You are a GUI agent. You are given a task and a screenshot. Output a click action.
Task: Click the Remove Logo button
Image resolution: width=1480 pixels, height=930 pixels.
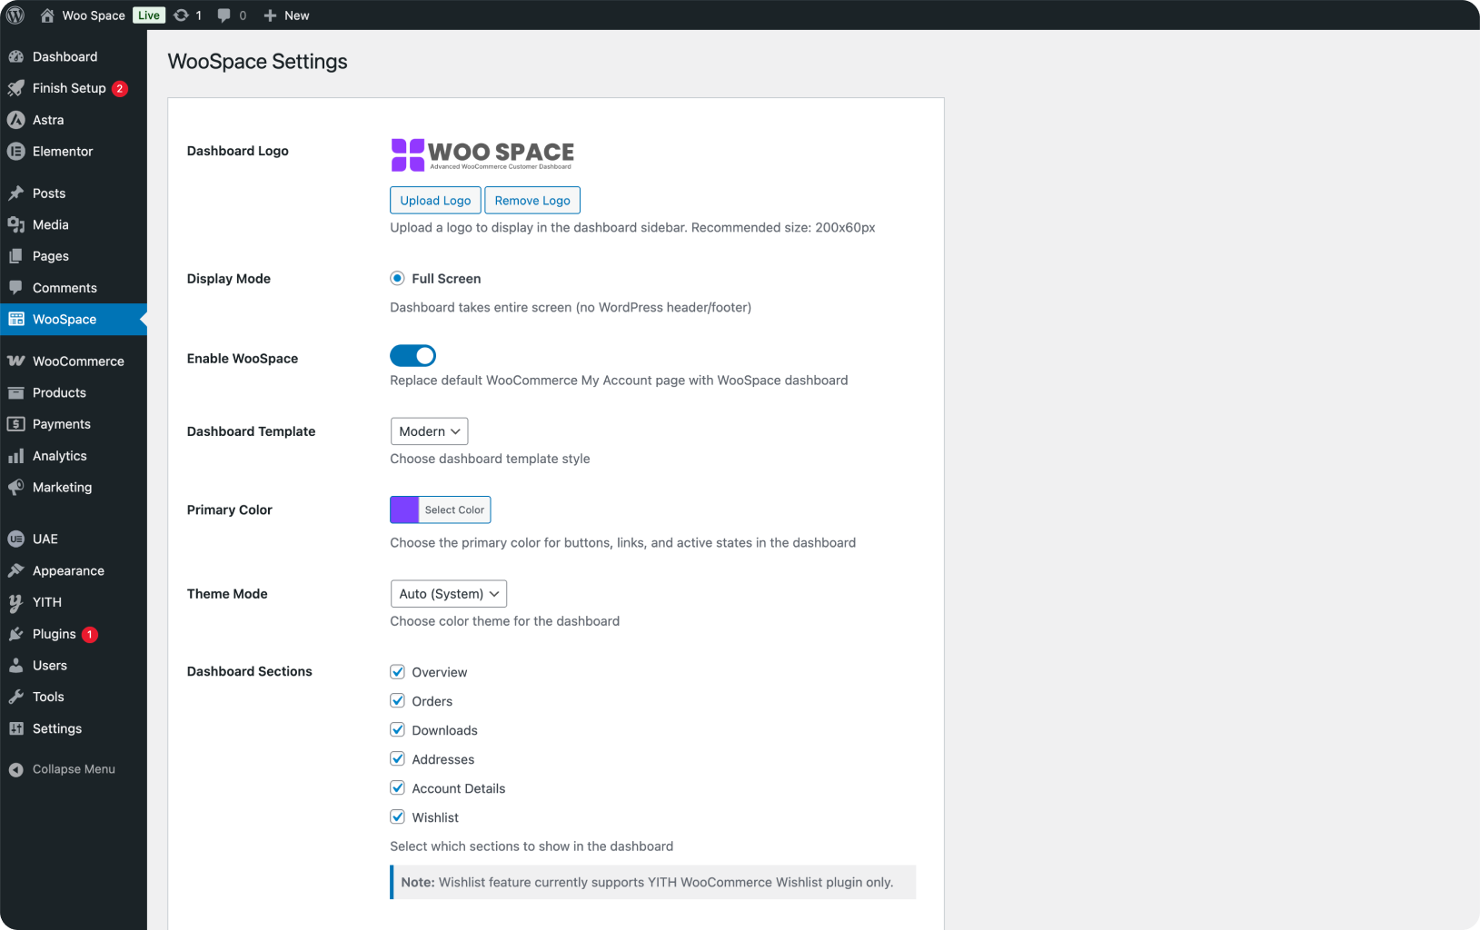[532, 200]
